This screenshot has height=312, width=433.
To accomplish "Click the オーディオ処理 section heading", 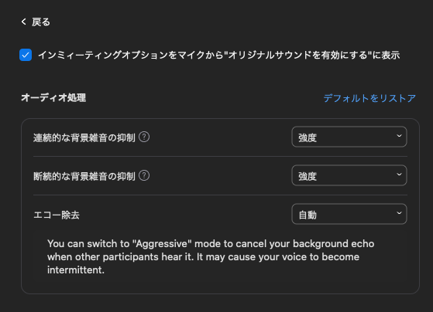I will click(x=53, y=97).
